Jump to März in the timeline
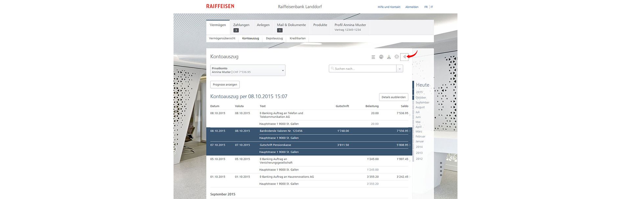This screenshot has height=199, width=631. point(419,132)
